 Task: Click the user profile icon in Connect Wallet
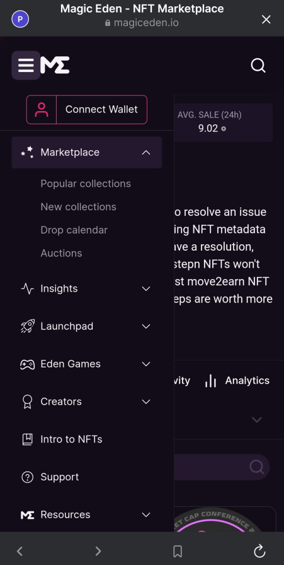42,110
